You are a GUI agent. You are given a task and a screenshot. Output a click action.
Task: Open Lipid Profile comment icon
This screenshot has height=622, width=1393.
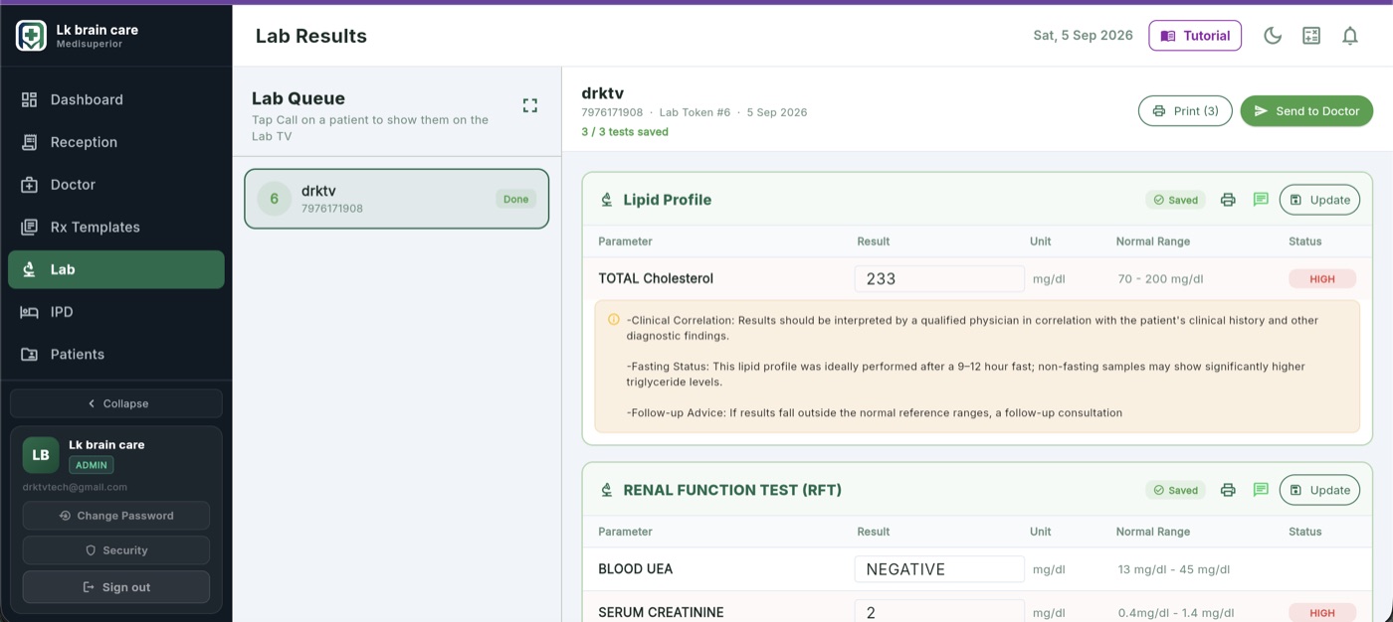point(1261,200)
